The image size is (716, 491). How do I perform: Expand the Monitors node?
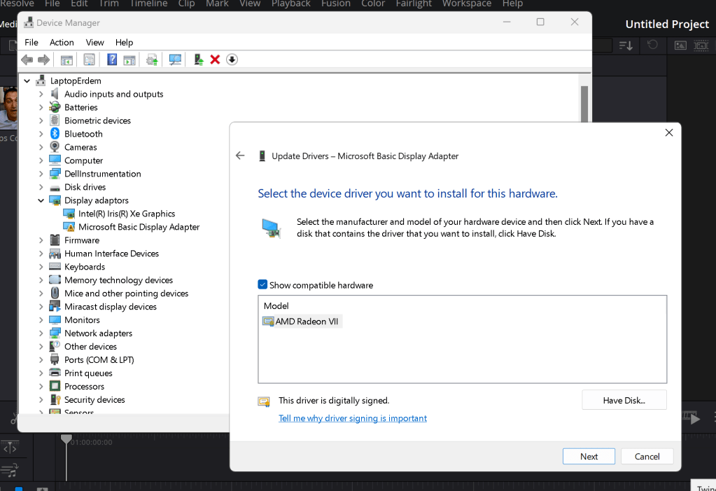[41, 320]
